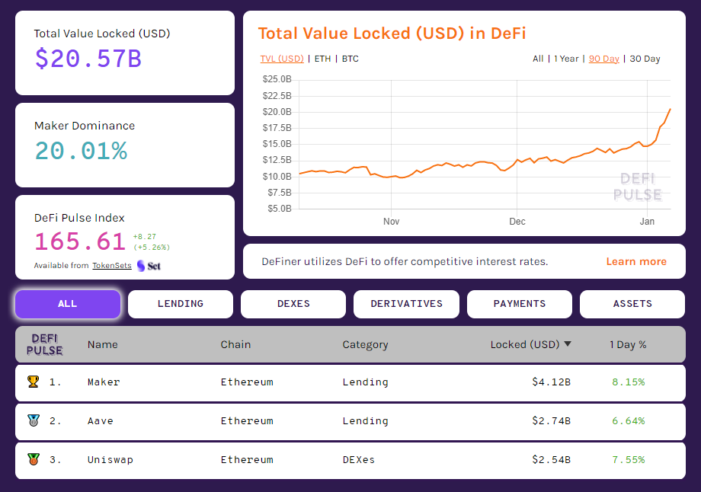Open the ASSETS tab
Viewport: 701px width, 492px height.
click(632, 304)
